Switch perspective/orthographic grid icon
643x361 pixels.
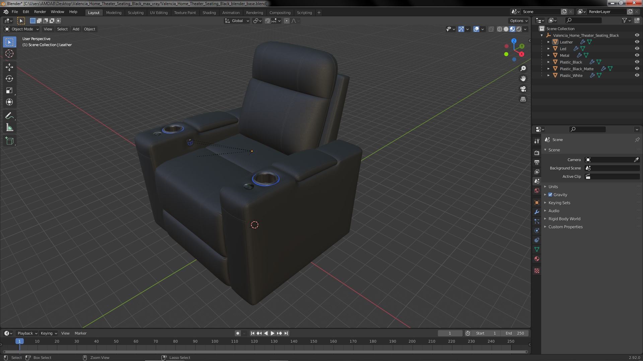coord(523,99)
